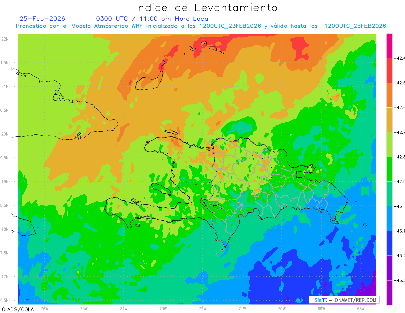Click the '-43.1' legend value
Viewport: 405px width, 313px height.
400,231
